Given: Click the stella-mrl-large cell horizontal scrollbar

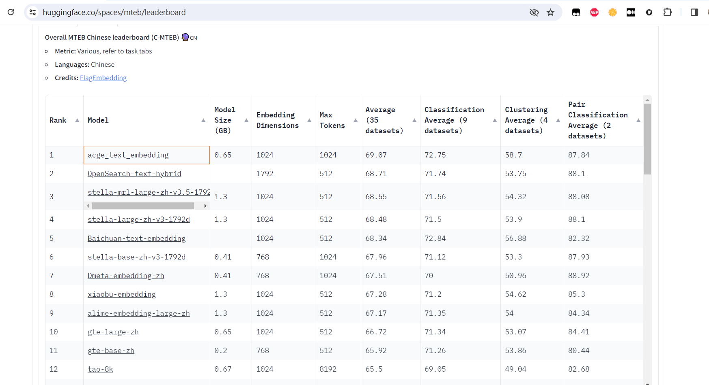Looking at the screenshot, I should [x=143, y=206].
